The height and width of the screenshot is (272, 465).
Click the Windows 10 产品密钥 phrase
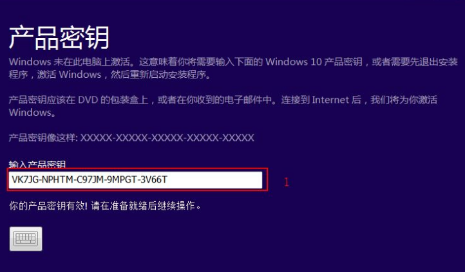tap(314, 62)
